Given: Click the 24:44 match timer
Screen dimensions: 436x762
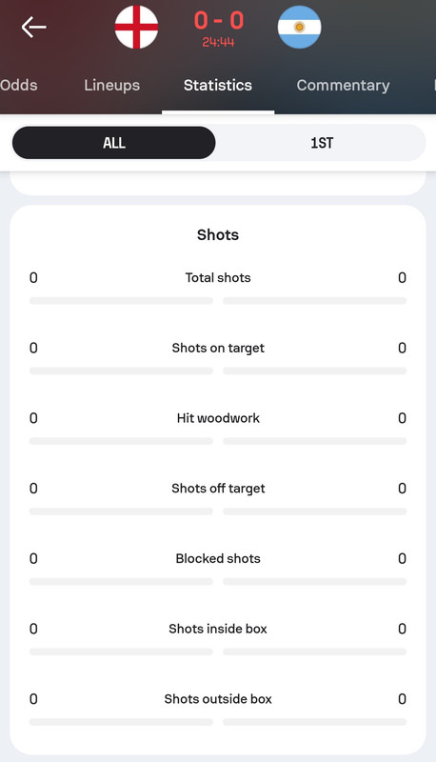Looking at the screenshot, I should 219,42.
